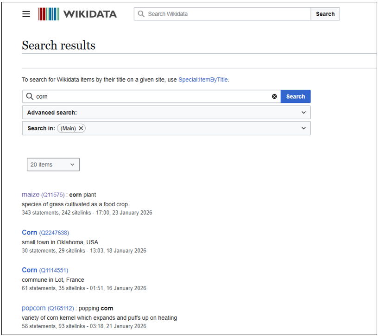Open Corn, commune in Lot, France result
The height and width of the screenshot is (336, 379).
click(29, 270)
